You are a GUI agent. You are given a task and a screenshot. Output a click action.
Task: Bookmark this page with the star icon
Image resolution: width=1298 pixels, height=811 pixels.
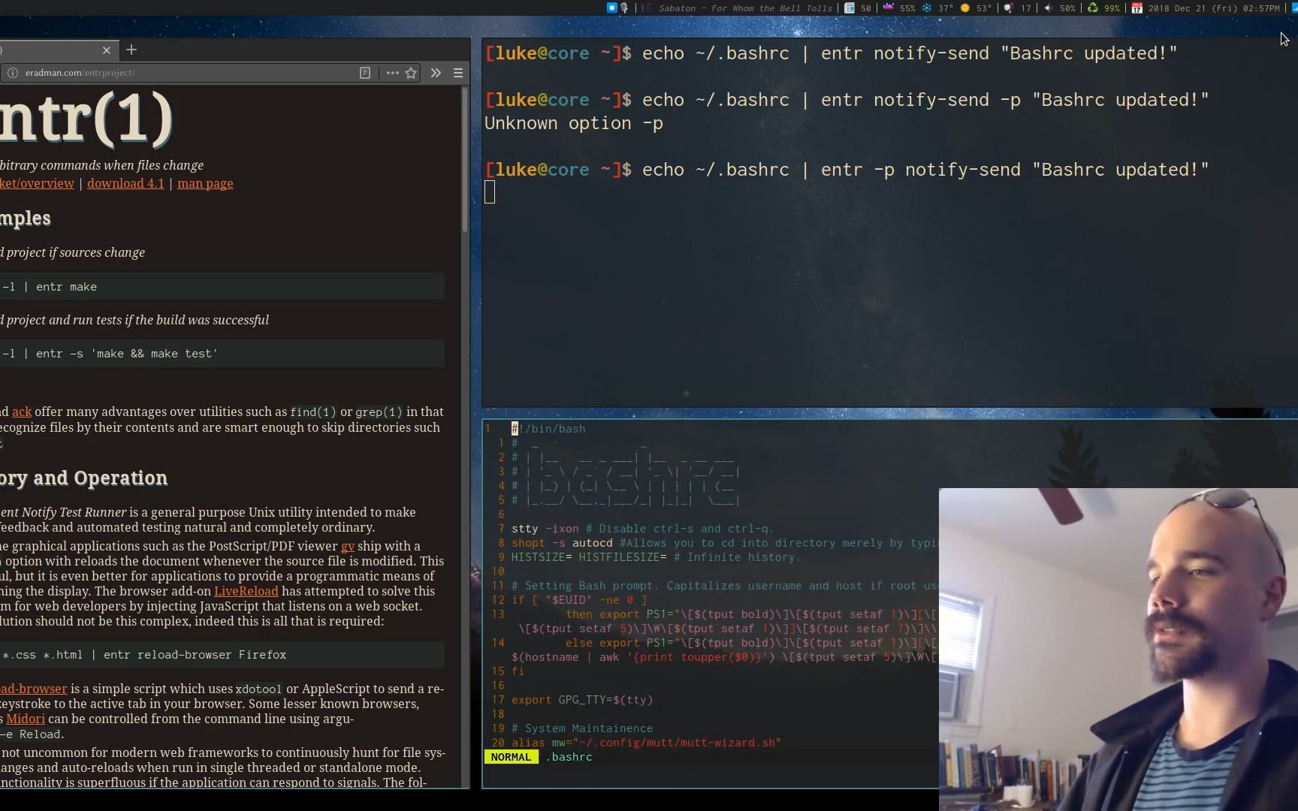pyautogui.click(x=411, y=73)
